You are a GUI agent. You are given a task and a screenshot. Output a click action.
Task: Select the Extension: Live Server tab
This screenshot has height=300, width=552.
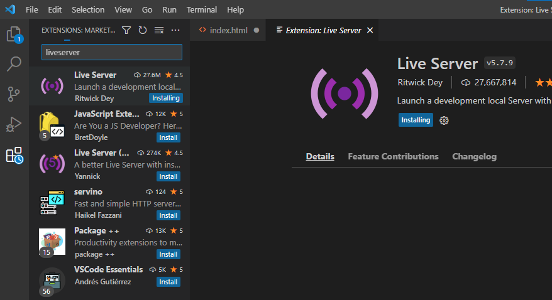coord(322,30)
